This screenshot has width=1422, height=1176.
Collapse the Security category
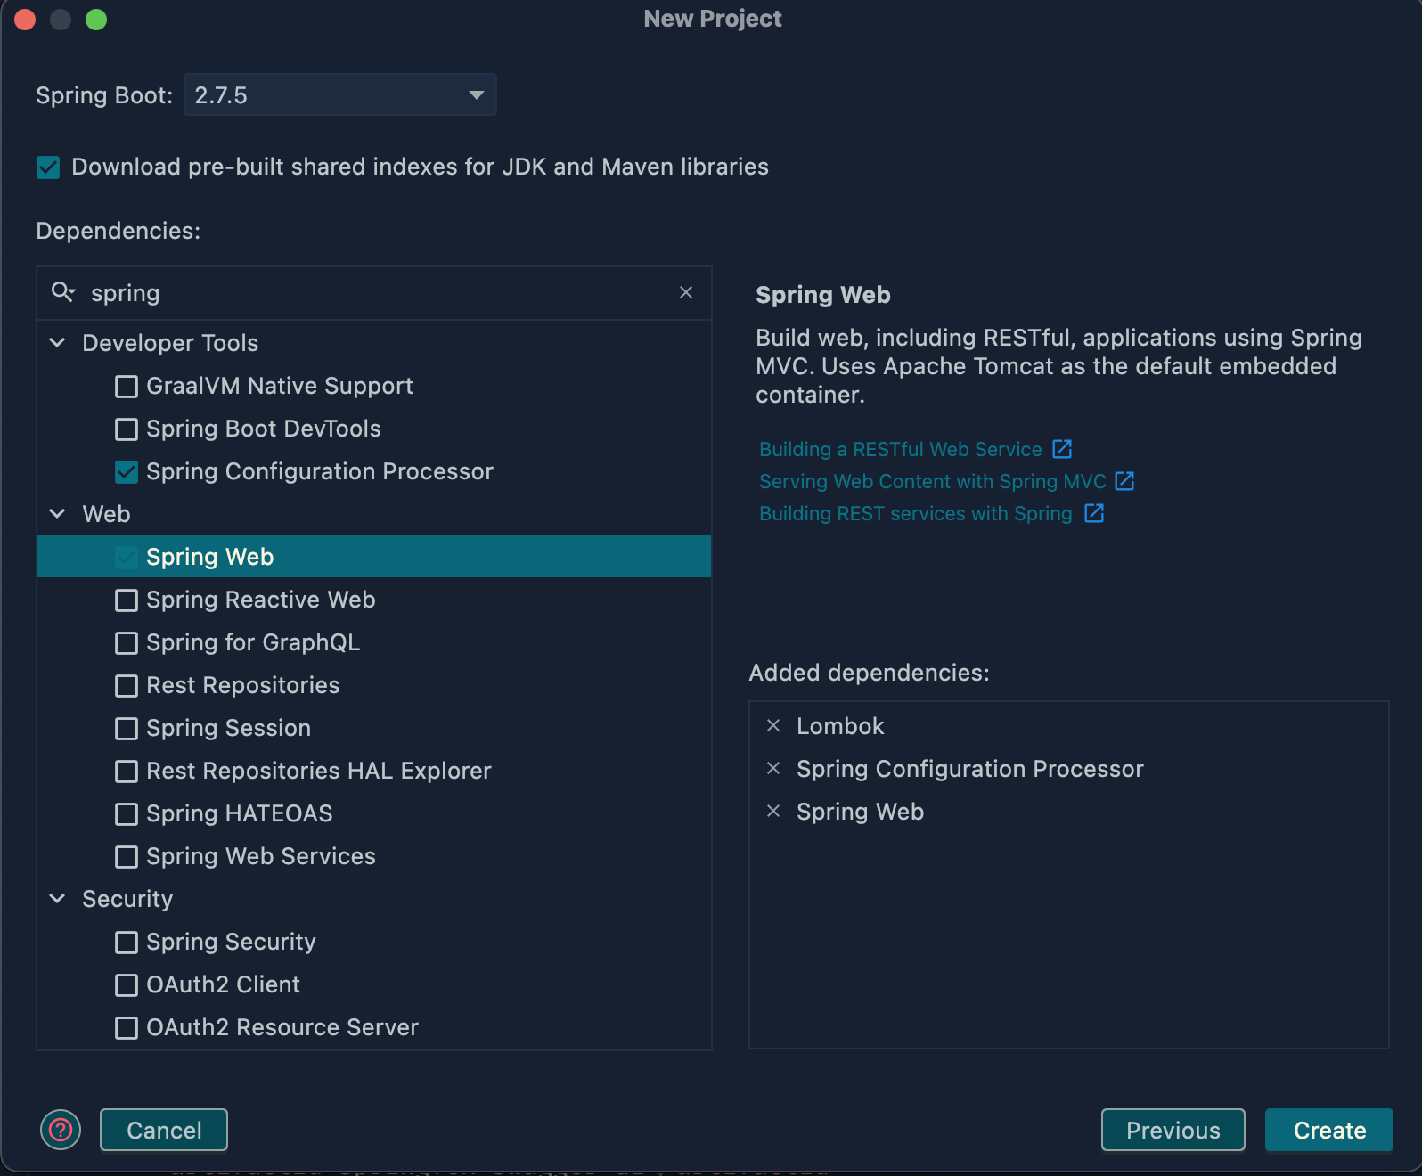[x=58, y=899]
